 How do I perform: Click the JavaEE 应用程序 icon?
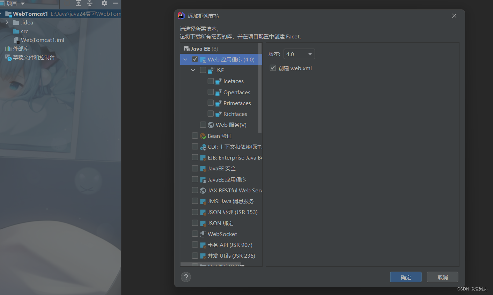[203, 180]
